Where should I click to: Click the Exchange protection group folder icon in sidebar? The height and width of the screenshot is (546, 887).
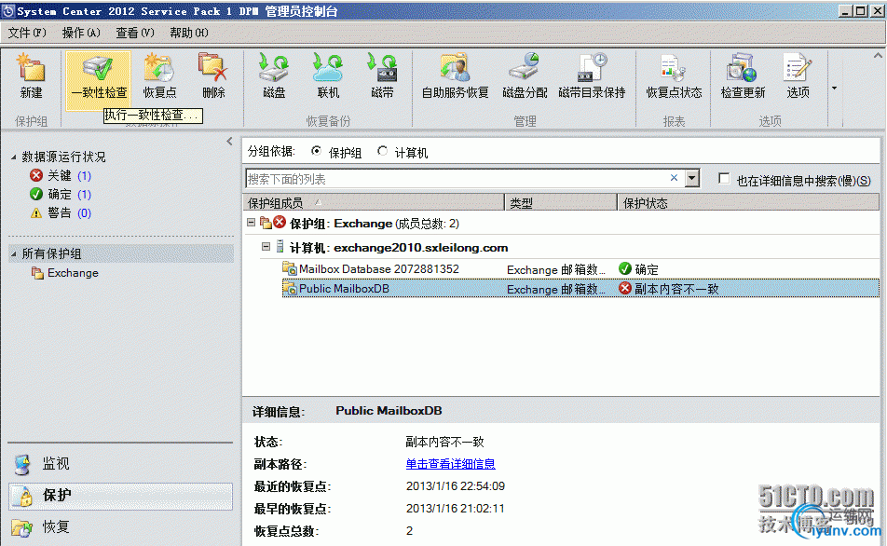point(37,273)
